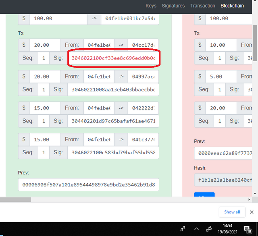Edit recipient key 04cc17d field
Screen dimensions: 258x236
144,45
